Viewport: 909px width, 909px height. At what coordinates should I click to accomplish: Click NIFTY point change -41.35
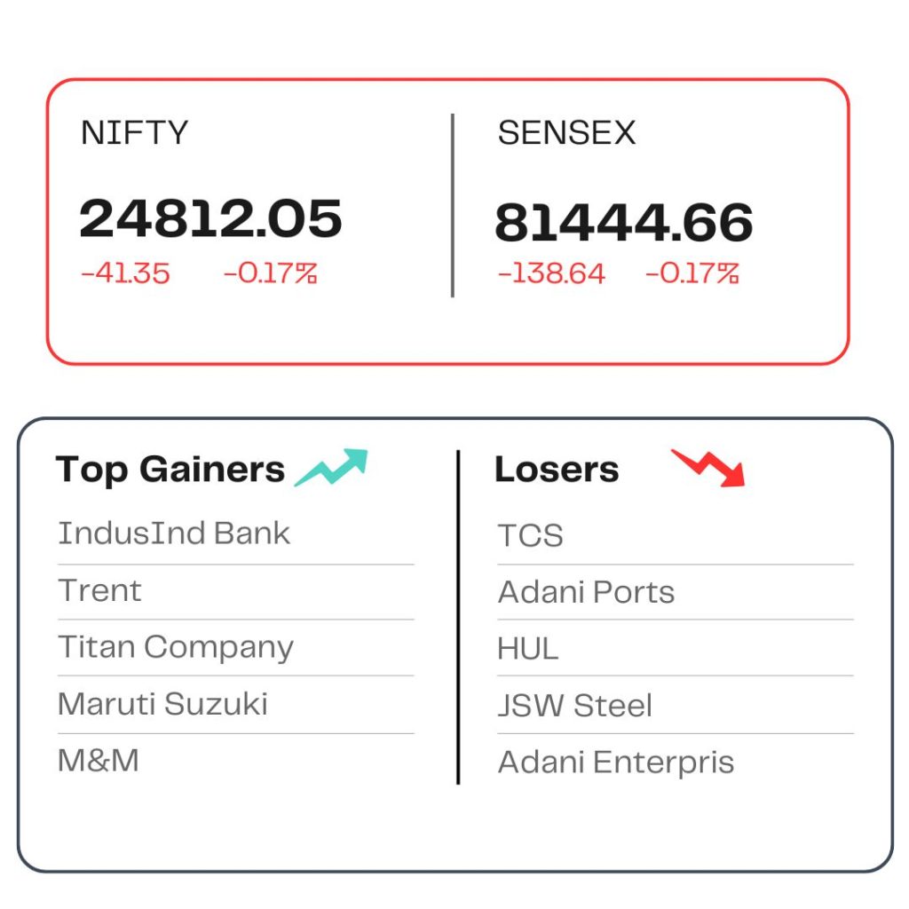[x=125, y=273]
